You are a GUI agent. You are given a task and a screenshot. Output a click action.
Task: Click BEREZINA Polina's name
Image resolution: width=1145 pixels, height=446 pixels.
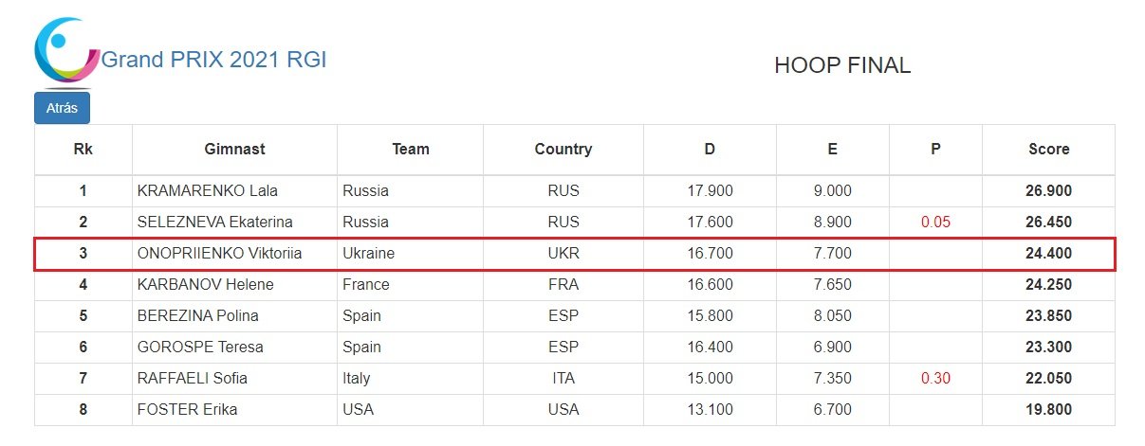click(197, 316)
